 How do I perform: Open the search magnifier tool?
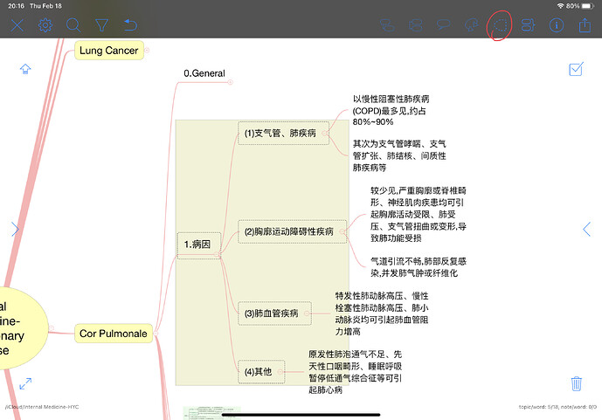pyautogui.click(x=73, y=25)
